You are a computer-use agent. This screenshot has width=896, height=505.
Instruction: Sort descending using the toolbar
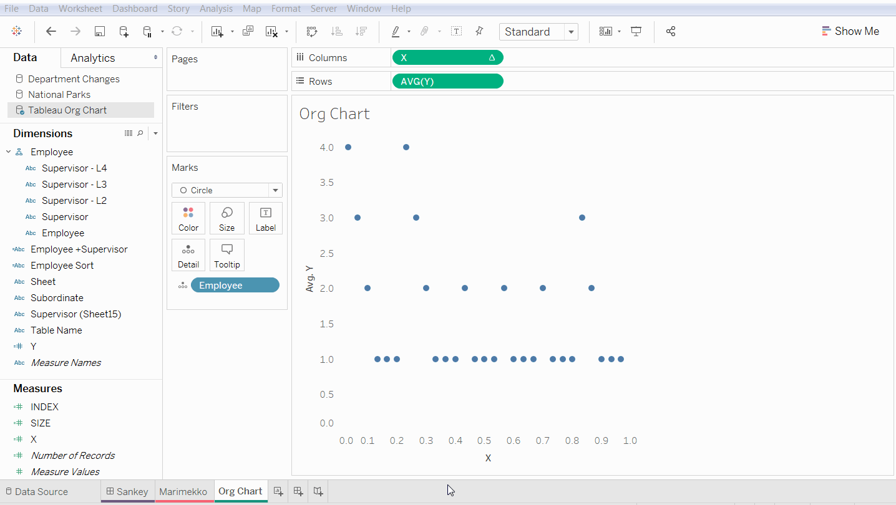tap(361, 31)
